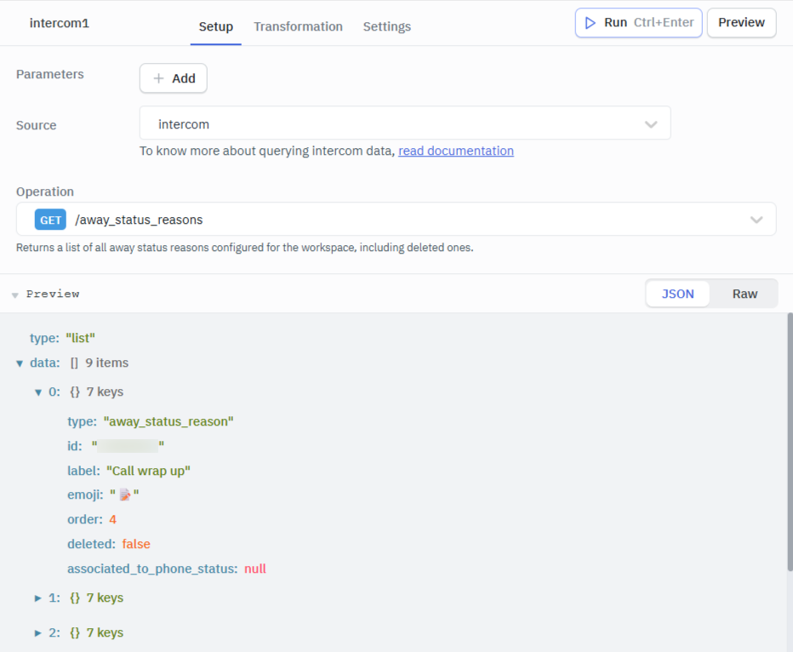The height and width of the screenshot is (652, 793).
Task: Click the redacted id value
Action: click(x=128, y=446)
